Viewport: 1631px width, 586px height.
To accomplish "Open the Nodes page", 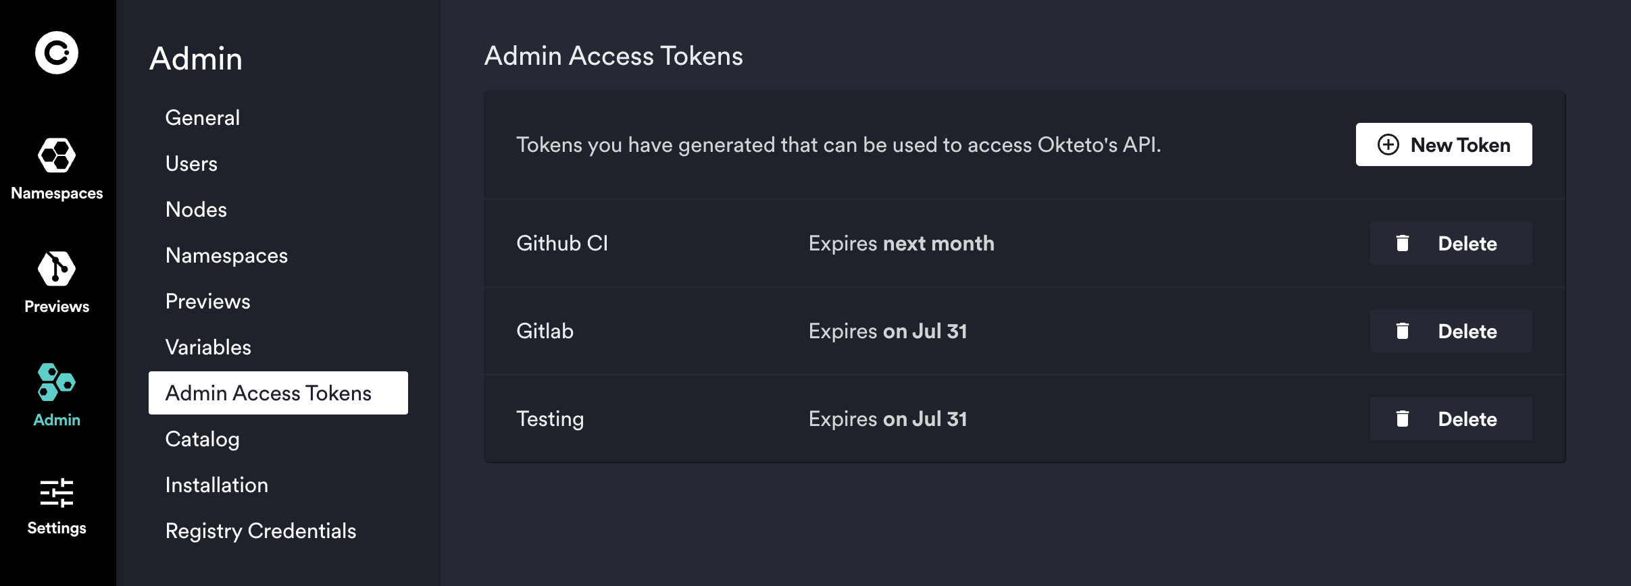I will (196, 209).
